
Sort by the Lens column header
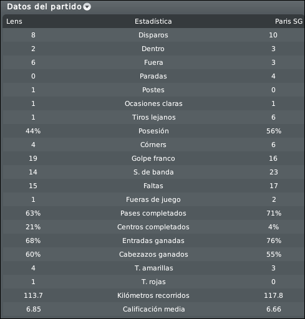tap(14, 21)
